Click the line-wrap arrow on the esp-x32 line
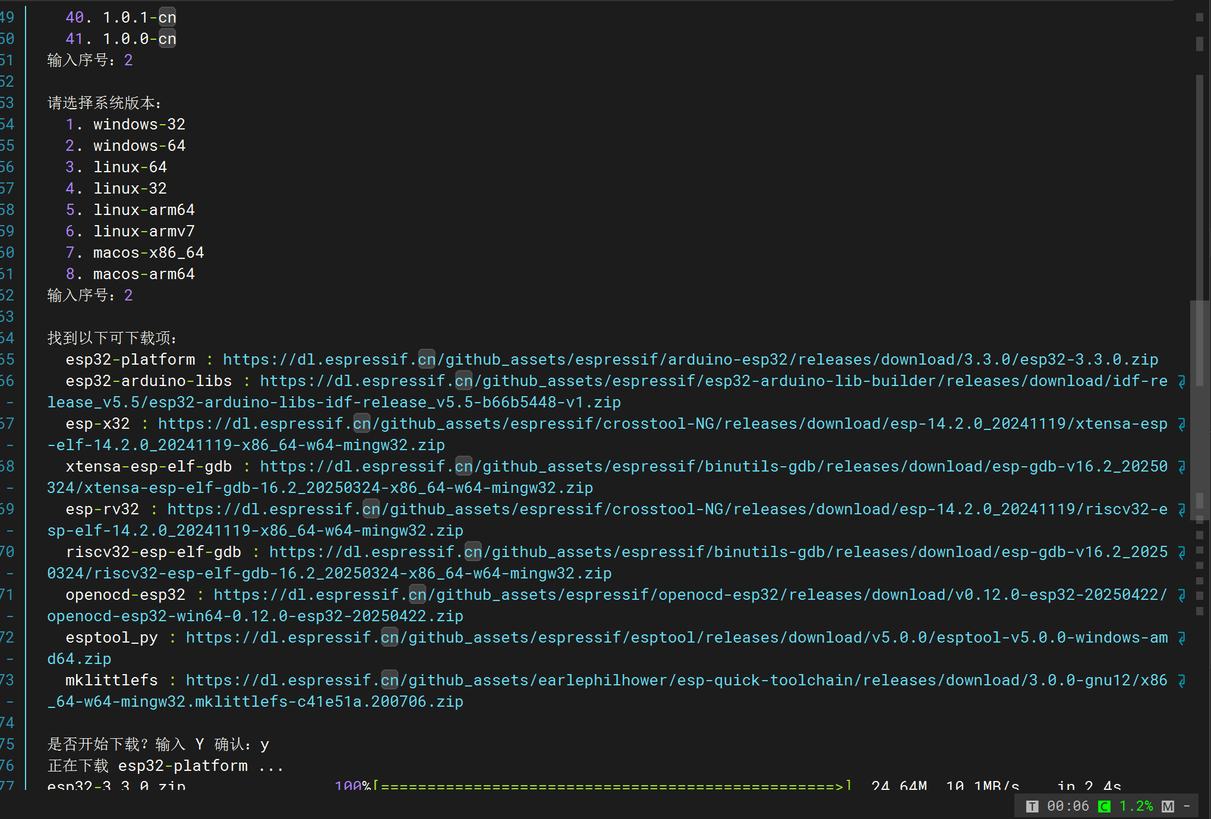1211x819 pixels. 1181,424
